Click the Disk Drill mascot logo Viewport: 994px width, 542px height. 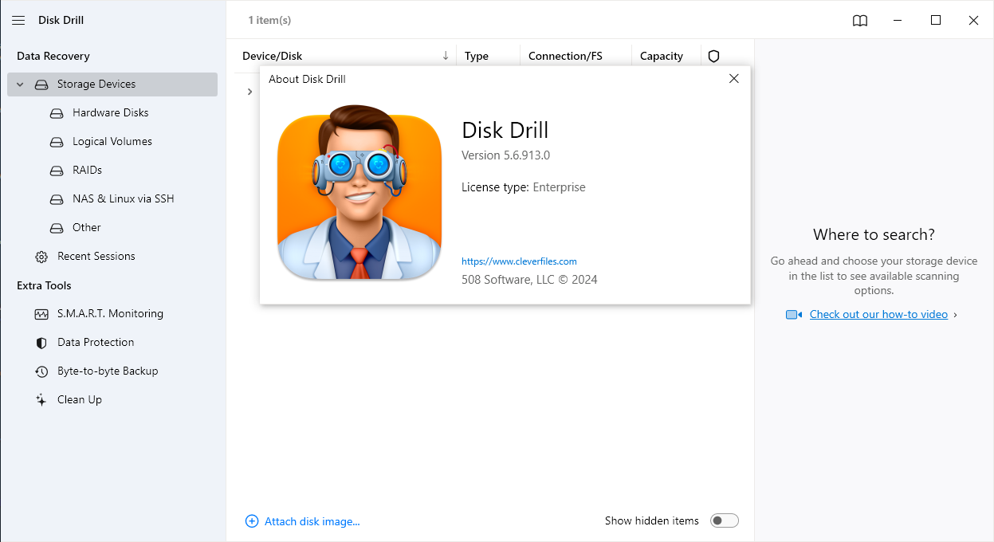click(x=359, y=192)
